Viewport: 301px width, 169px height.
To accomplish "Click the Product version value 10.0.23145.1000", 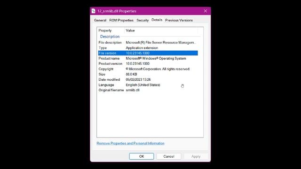I will (x=138, y=64).
